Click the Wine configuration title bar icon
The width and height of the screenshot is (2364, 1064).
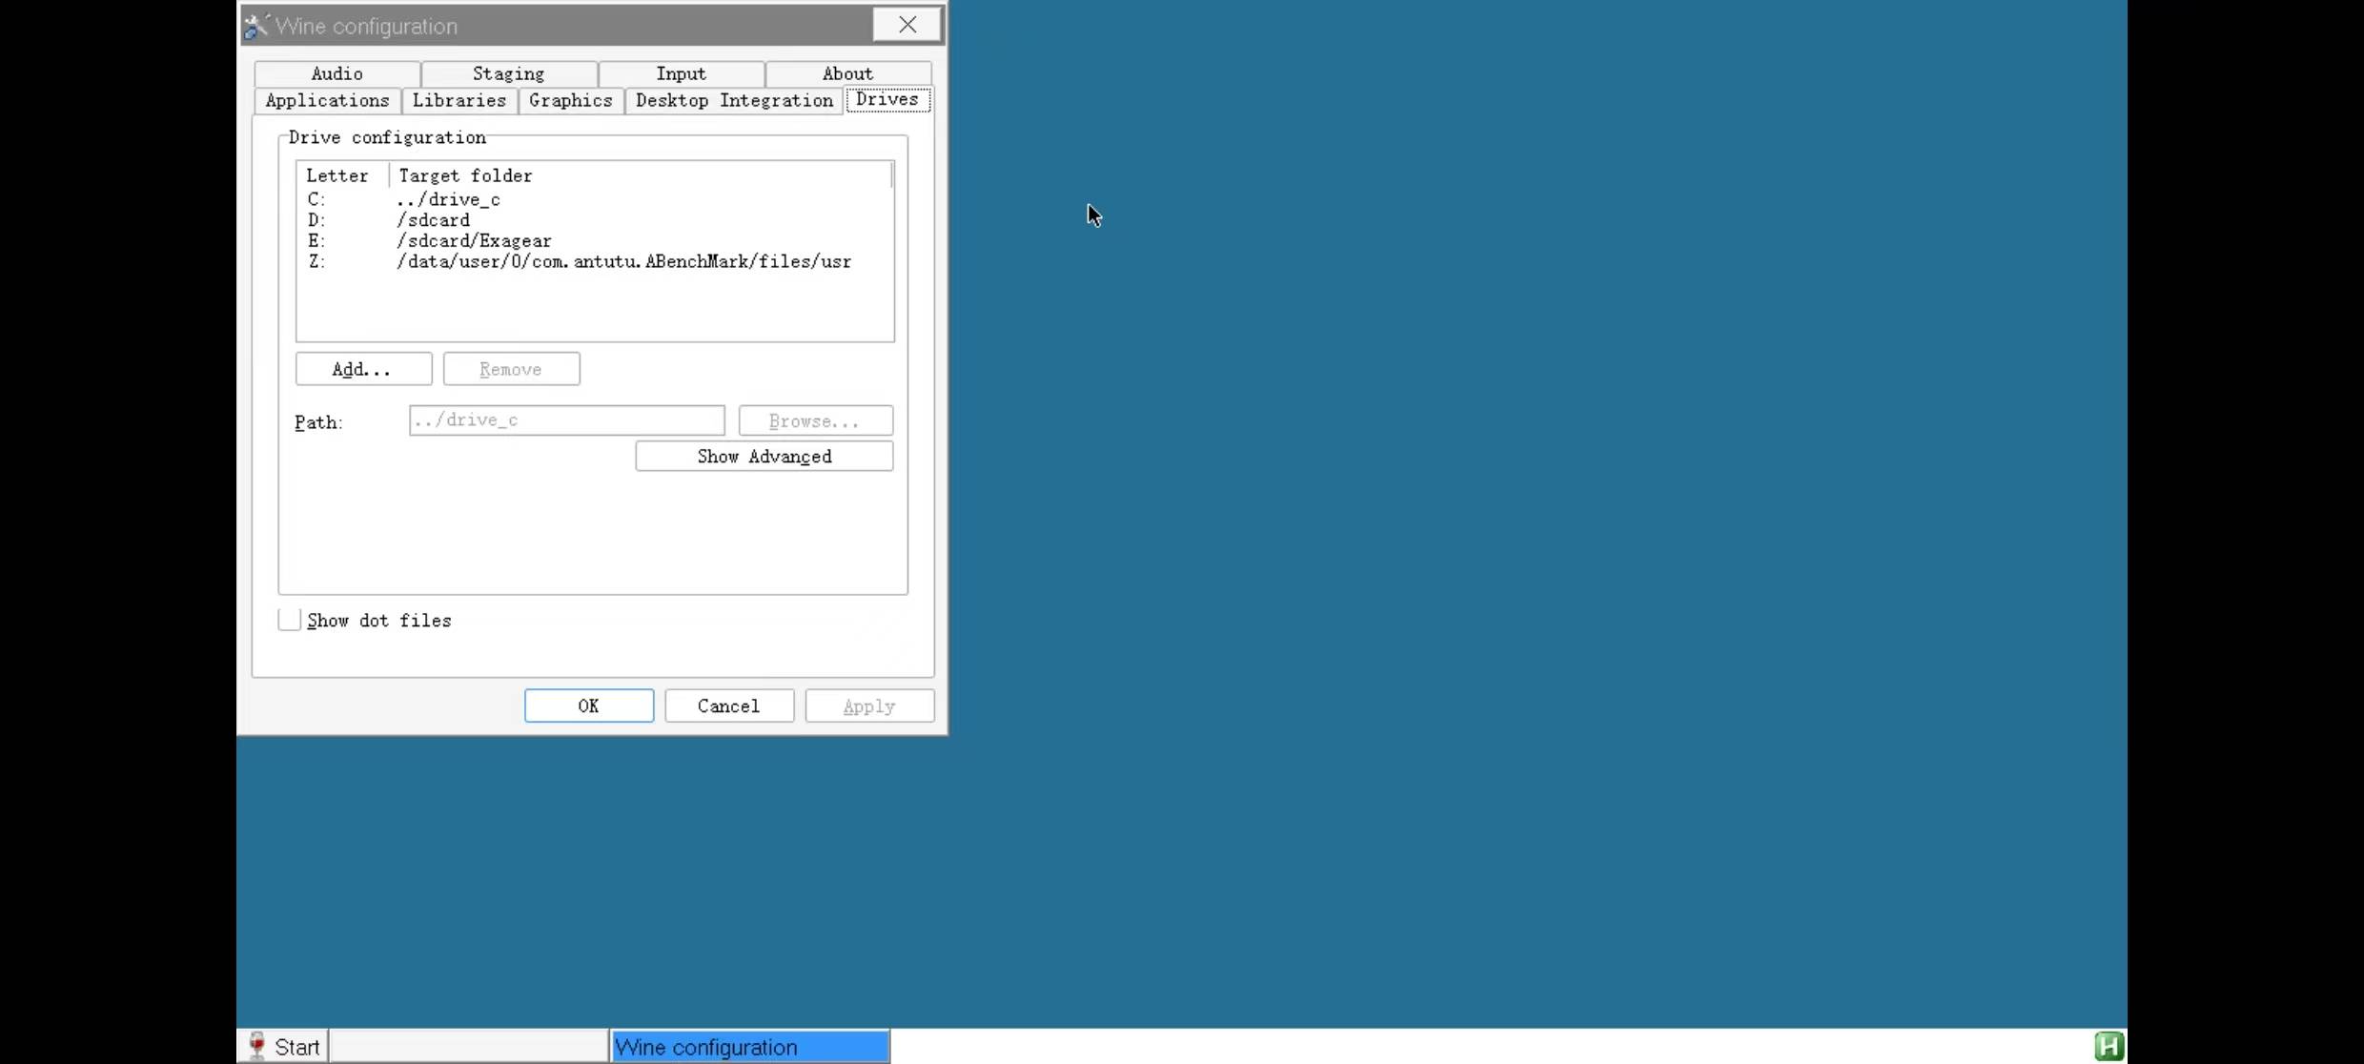(x=255, y=26)
